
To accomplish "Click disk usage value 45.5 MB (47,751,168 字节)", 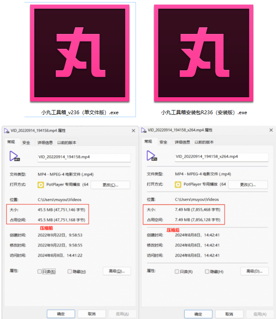I will 61,220.
